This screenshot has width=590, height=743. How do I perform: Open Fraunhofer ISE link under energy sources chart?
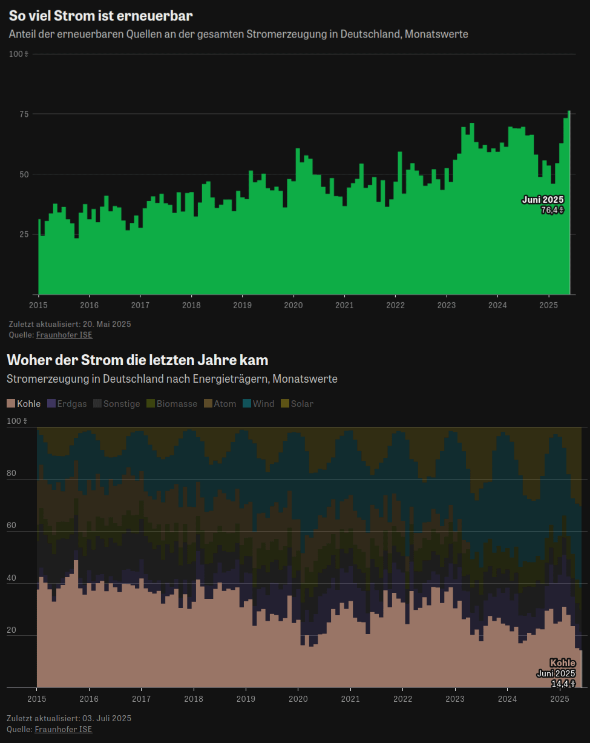pos(64,729)
